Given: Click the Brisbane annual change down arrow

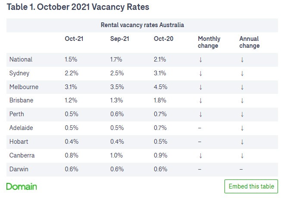Looking at the screenshot, I should point(242,101).
